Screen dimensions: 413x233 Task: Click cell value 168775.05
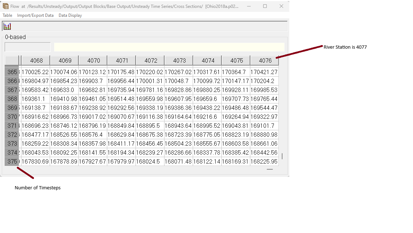pos(207,135)
